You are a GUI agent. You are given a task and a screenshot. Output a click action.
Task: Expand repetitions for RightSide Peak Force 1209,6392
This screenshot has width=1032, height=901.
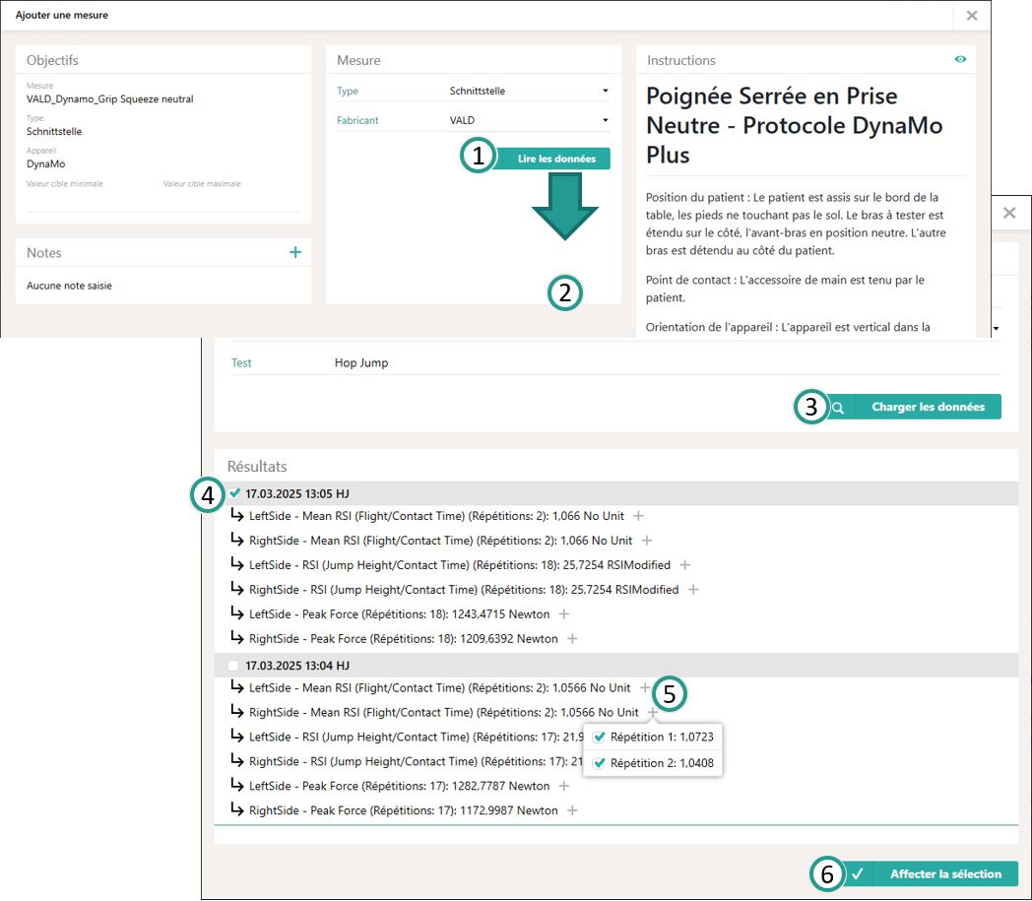572,639
